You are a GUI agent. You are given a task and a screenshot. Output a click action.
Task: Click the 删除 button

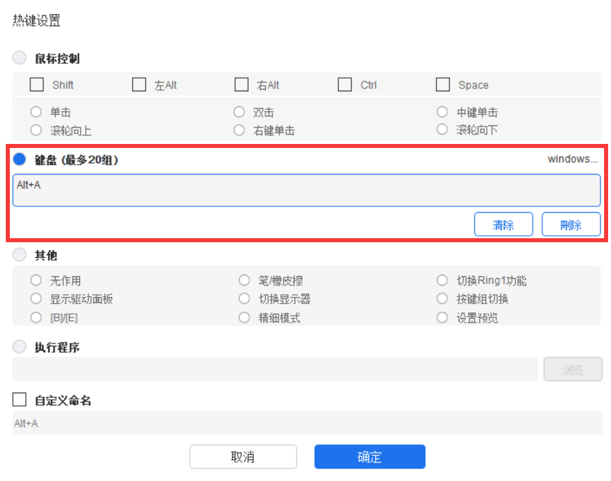click(x=571, y=224)
